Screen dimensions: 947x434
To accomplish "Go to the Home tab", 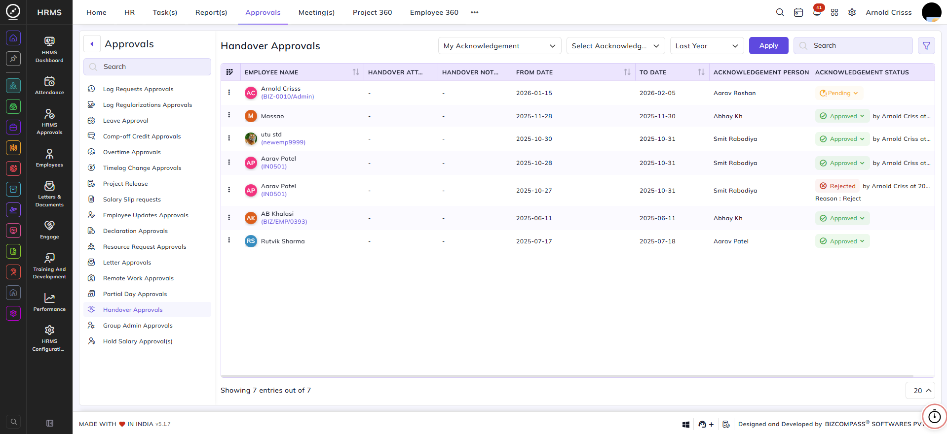I will [96, 12].
